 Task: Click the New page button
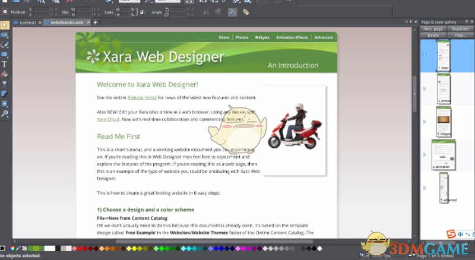pos(433,28)
